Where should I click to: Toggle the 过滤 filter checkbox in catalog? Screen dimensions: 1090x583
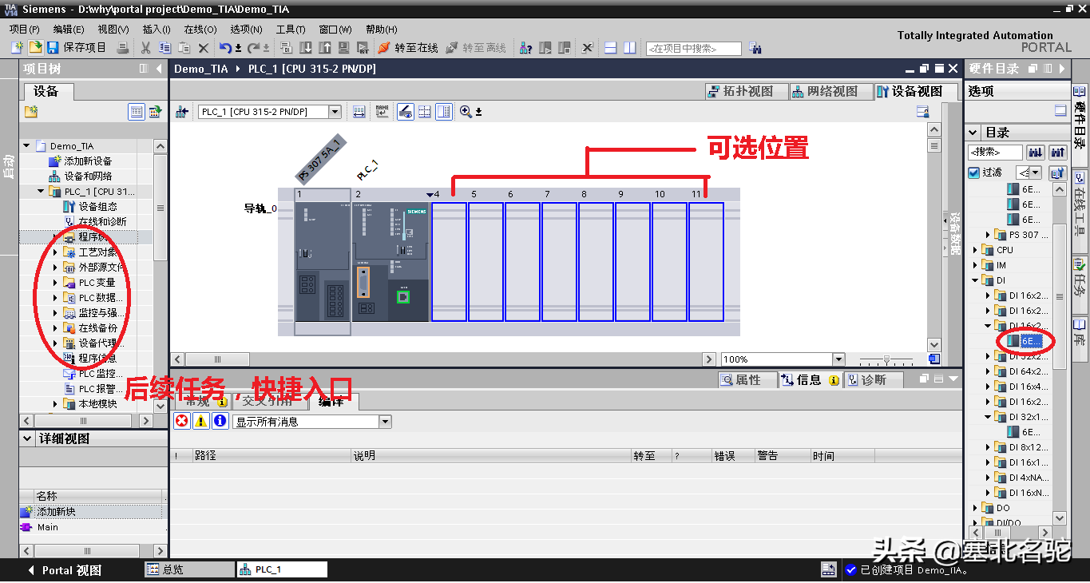click(973, 173)
